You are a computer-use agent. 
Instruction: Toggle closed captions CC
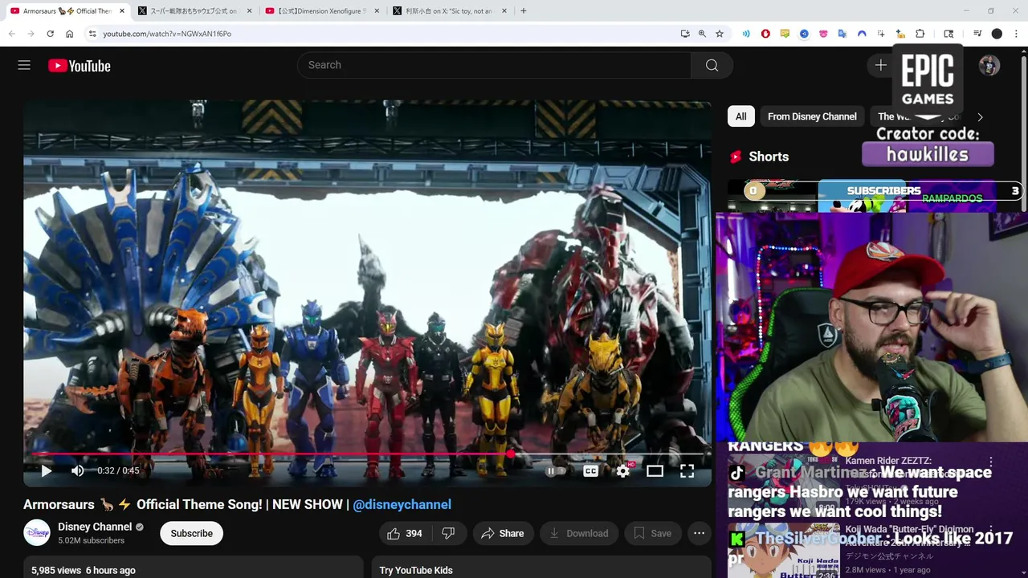tap(590, 471)
